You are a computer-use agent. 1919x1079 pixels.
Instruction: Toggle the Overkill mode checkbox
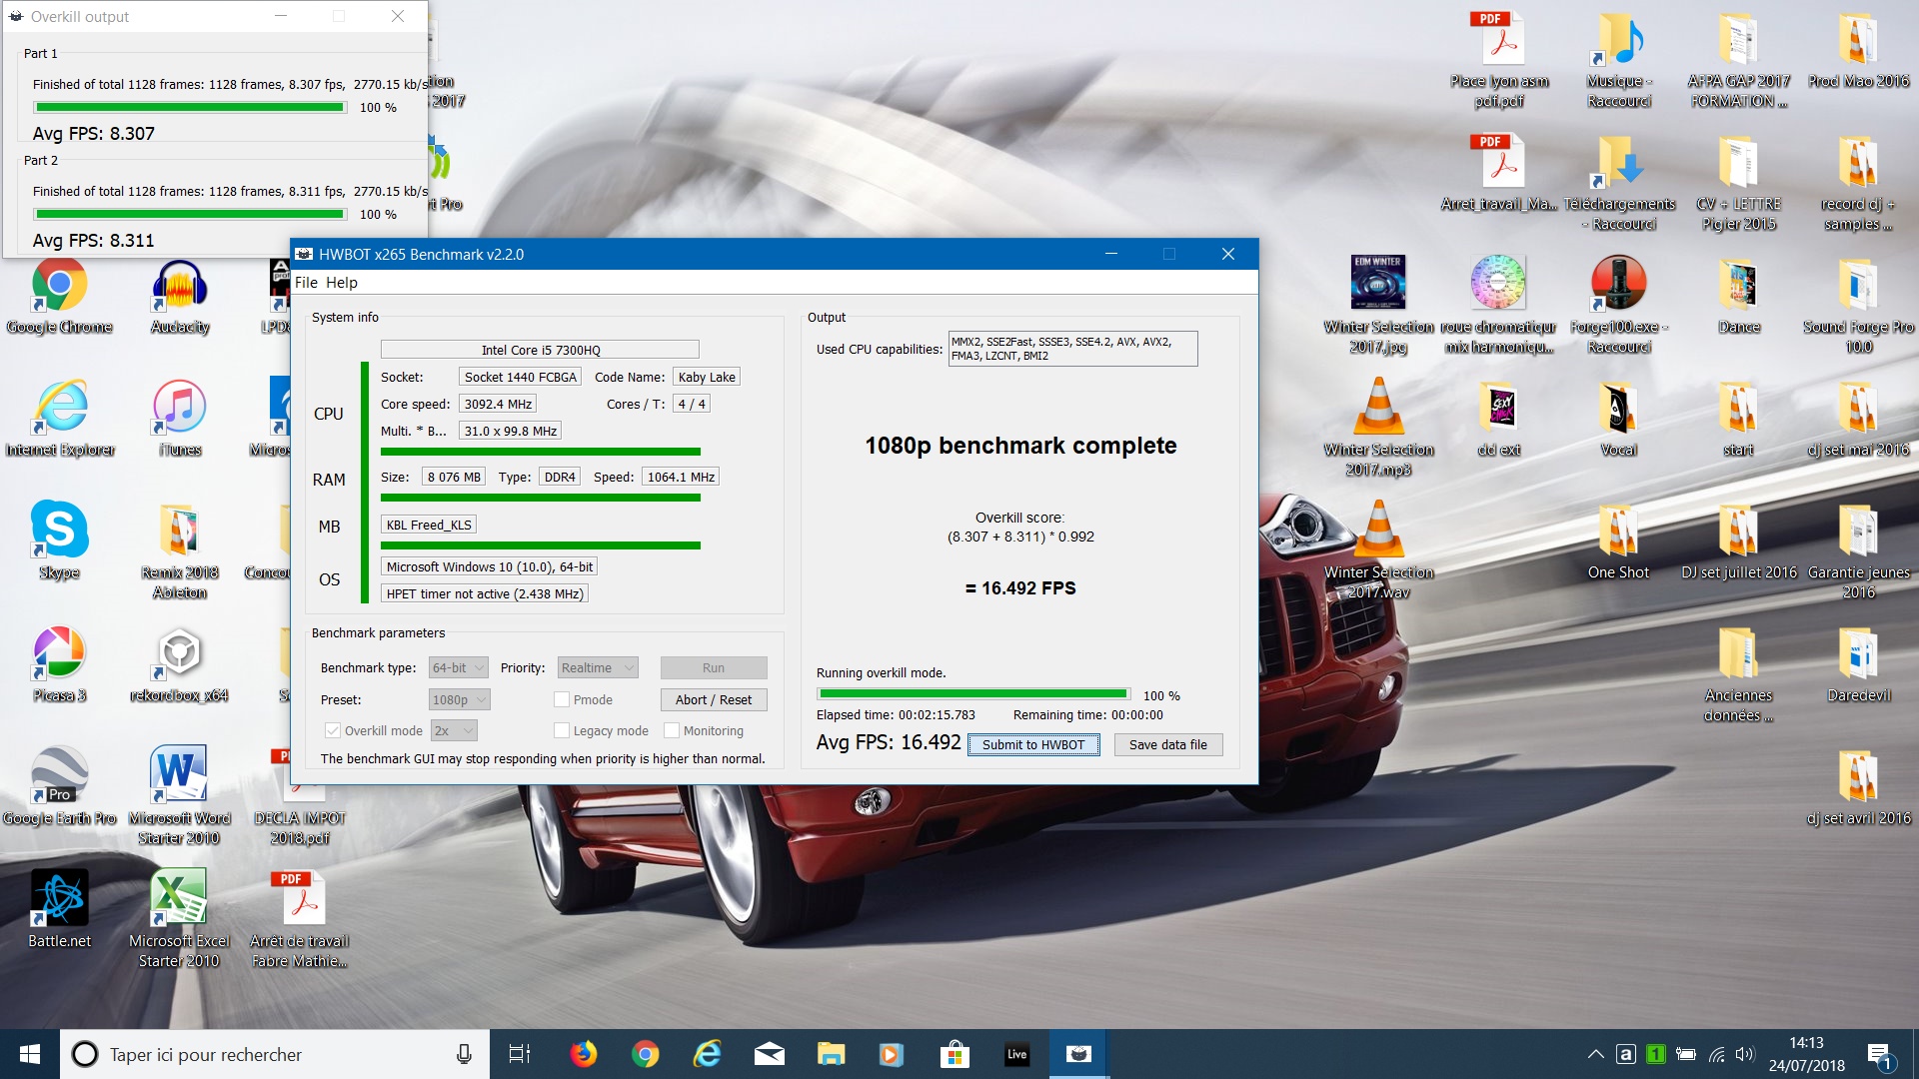point(333,731)
